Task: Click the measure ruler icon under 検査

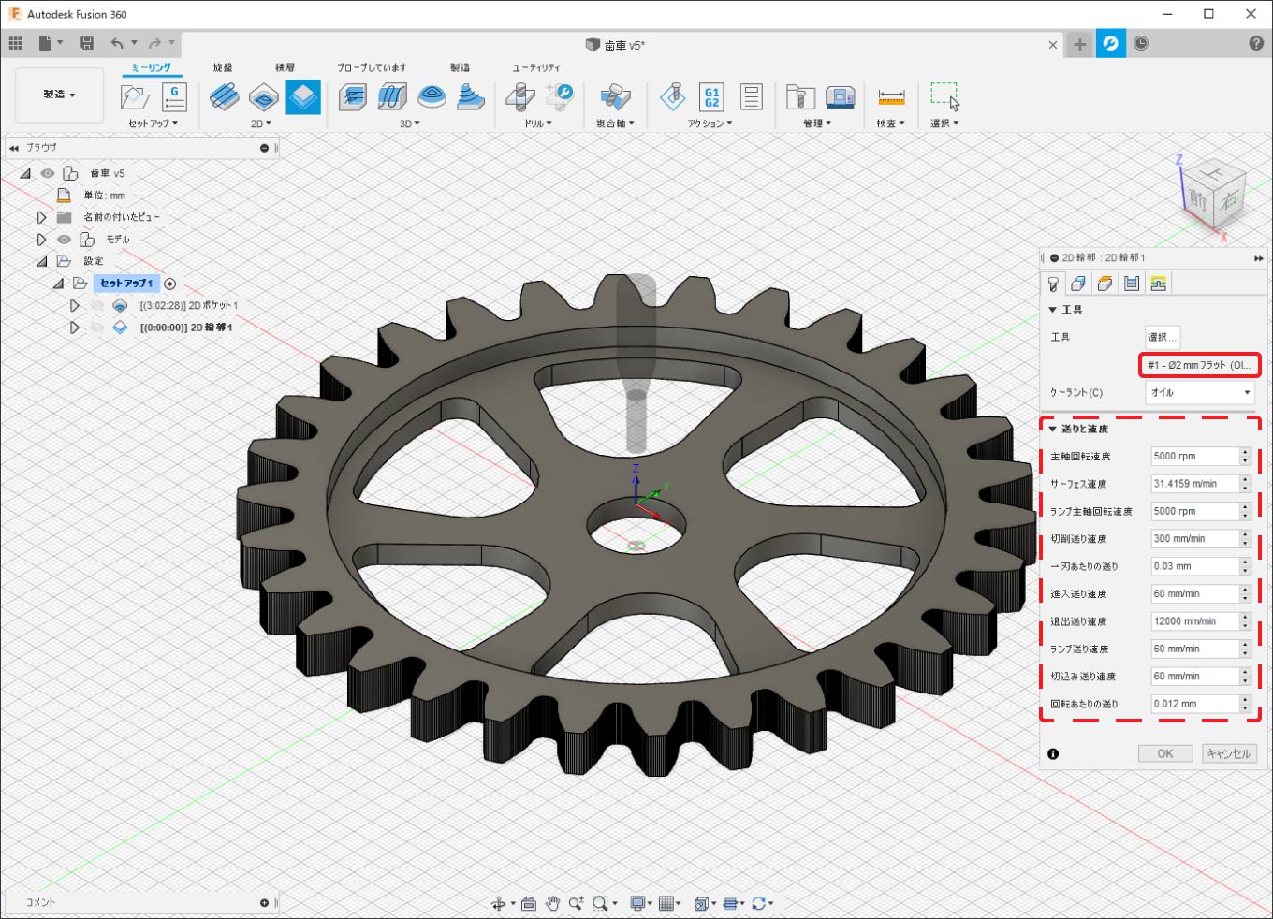Action: point(891,97)
